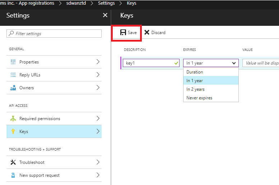Choose 'In 1 year' from the dropdown list
The width and height of the screenshot is (279, 185).
pos(211,81)
